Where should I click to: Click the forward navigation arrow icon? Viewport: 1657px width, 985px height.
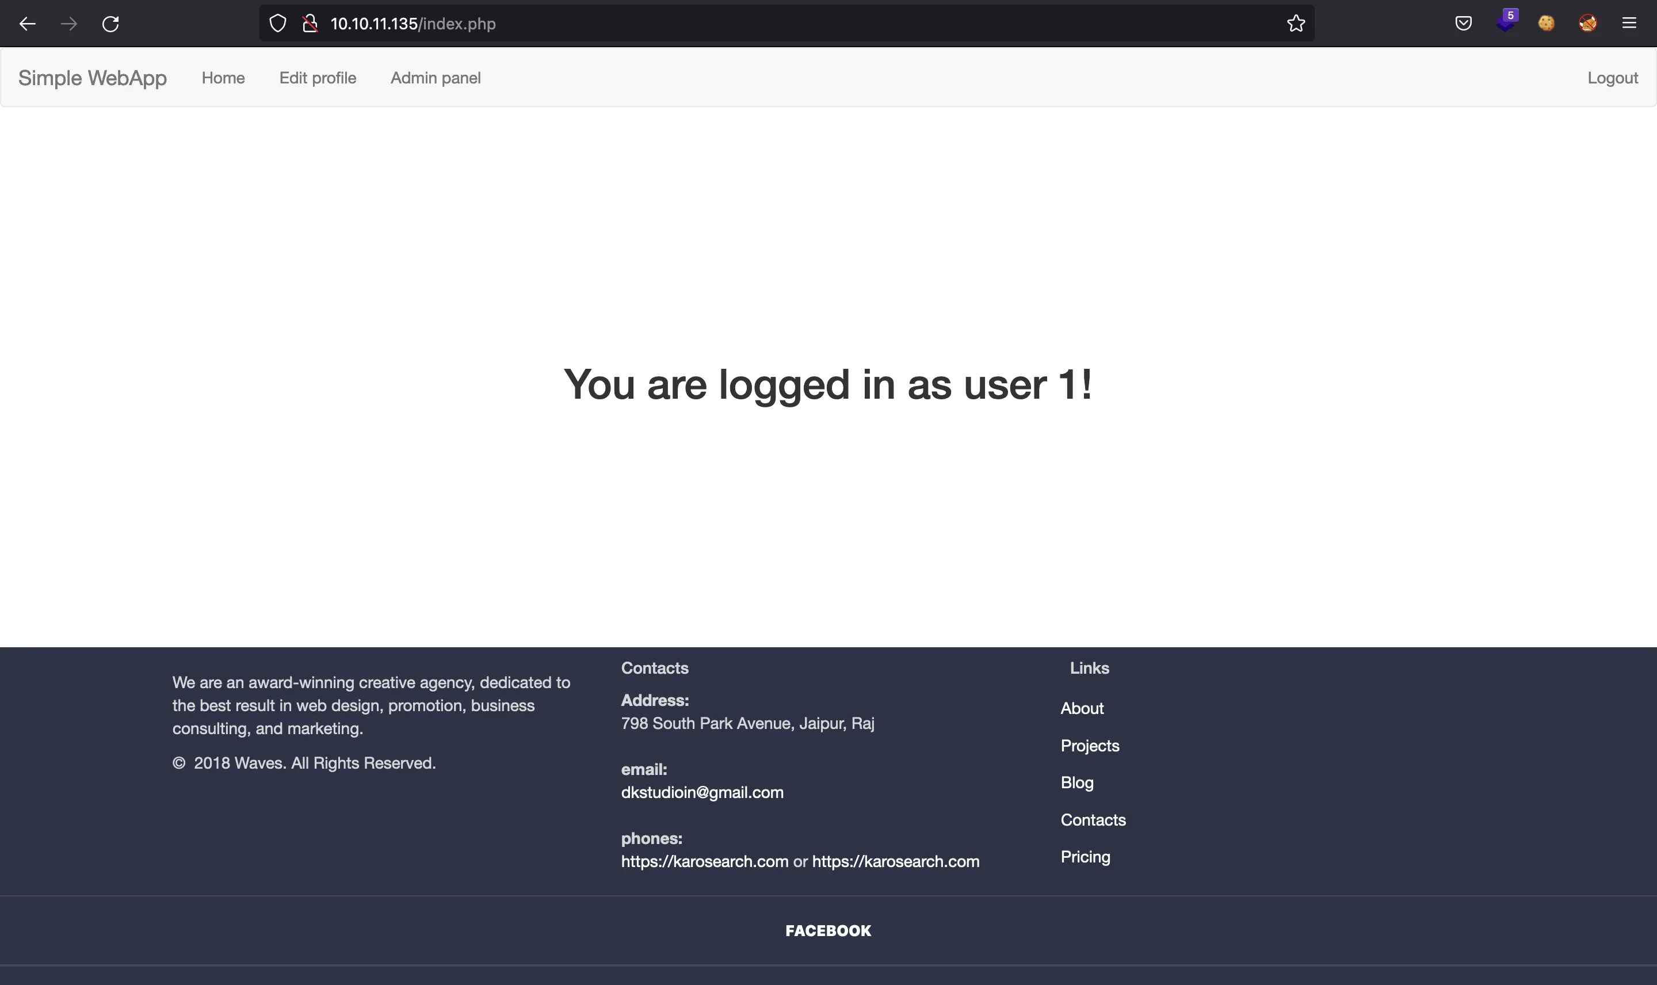tap(68, 24)
